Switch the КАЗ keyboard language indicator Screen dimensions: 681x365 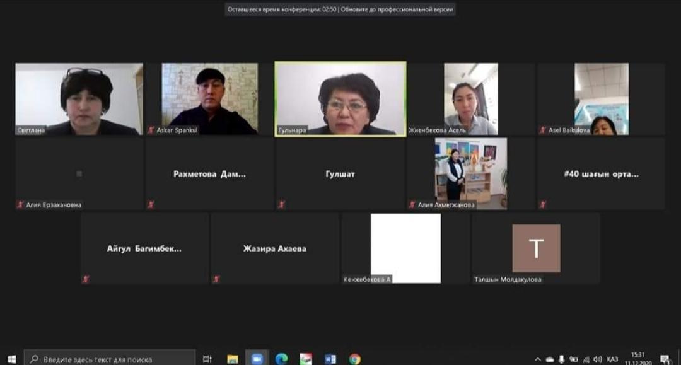coord(612,359)
